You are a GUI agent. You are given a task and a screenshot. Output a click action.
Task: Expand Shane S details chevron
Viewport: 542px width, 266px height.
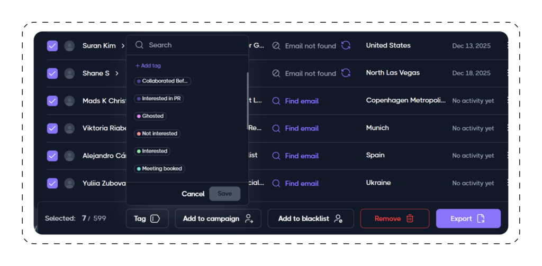tap(117, 73)
